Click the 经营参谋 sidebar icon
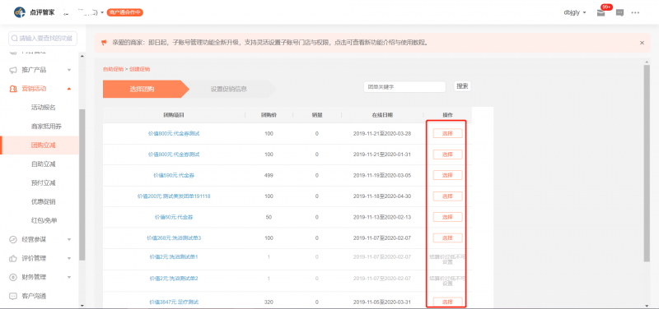 click(13, 239)
